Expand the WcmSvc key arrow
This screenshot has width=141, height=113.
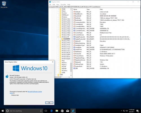[58, 13]
